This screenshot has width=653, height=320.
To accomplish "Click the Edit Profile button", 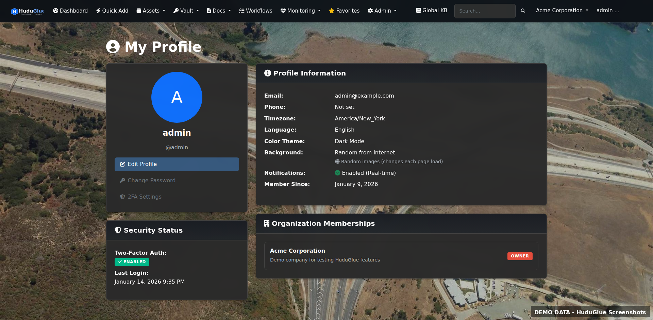I will (x=177, y=164).
